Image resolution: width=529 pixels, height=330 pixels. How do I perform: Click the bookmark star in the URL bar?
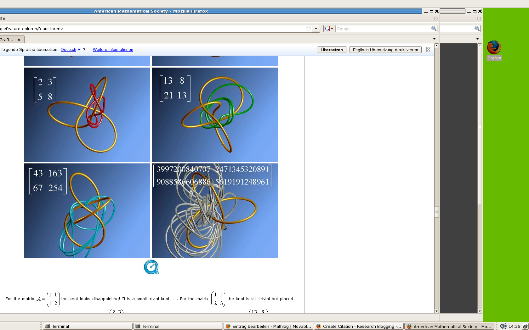(x=308, y=29)
